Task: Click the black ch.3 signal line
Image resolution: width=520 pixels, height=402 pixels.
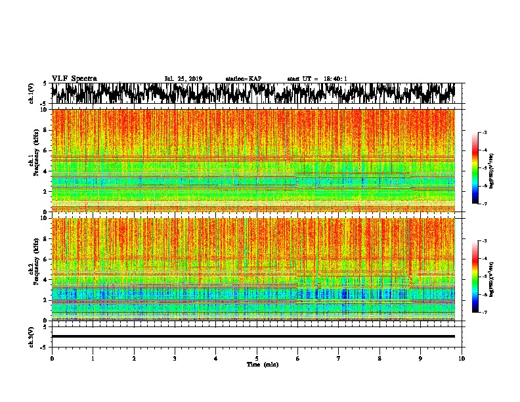Action: 253,336
